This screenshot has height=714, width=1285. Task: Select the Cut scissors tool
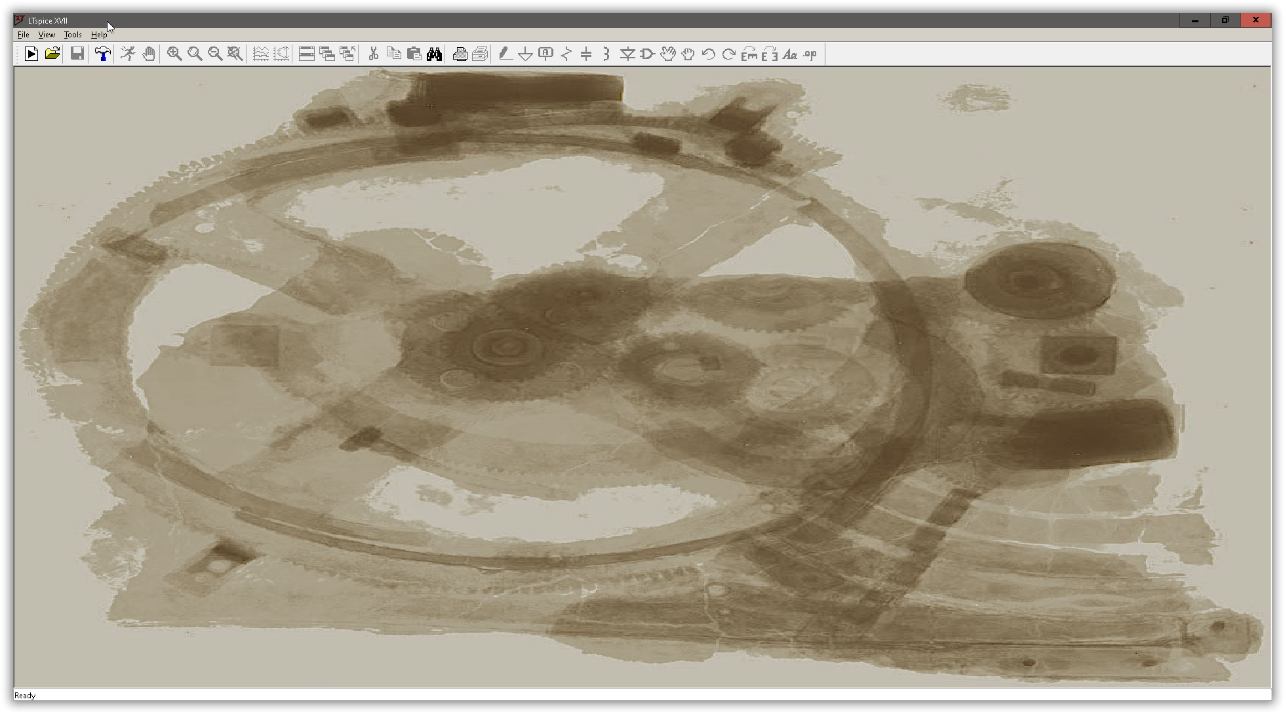(x=373, y=54)
